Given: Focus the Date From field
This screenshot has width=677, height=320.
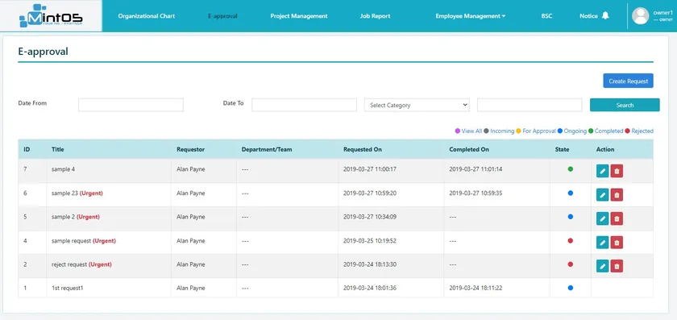Looking at the screenshot, I should [131, 105].
